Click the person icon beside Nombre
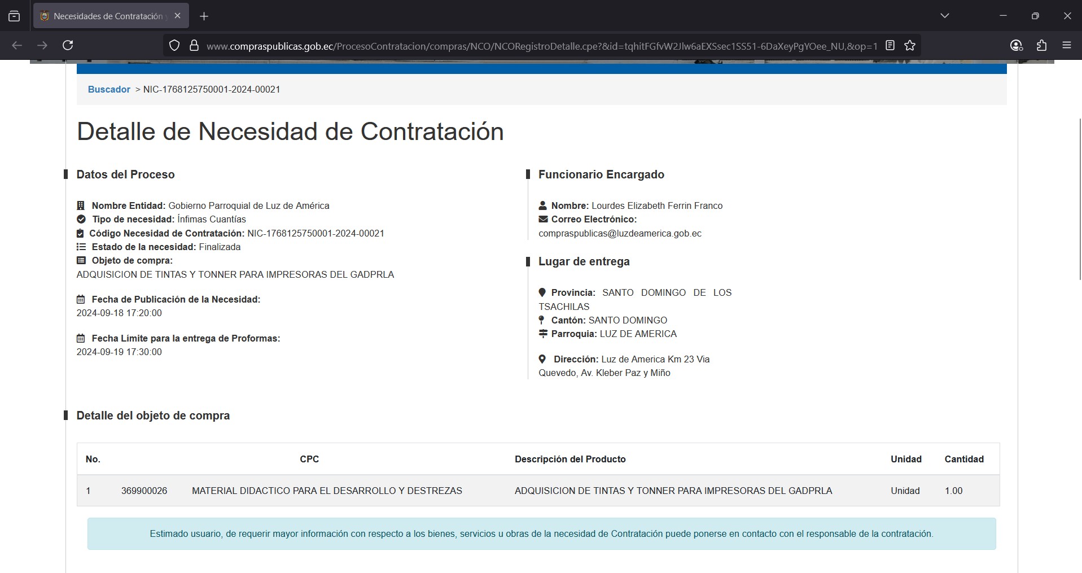The width and height of the screenshot is (1082, 573). coord(542,205)
